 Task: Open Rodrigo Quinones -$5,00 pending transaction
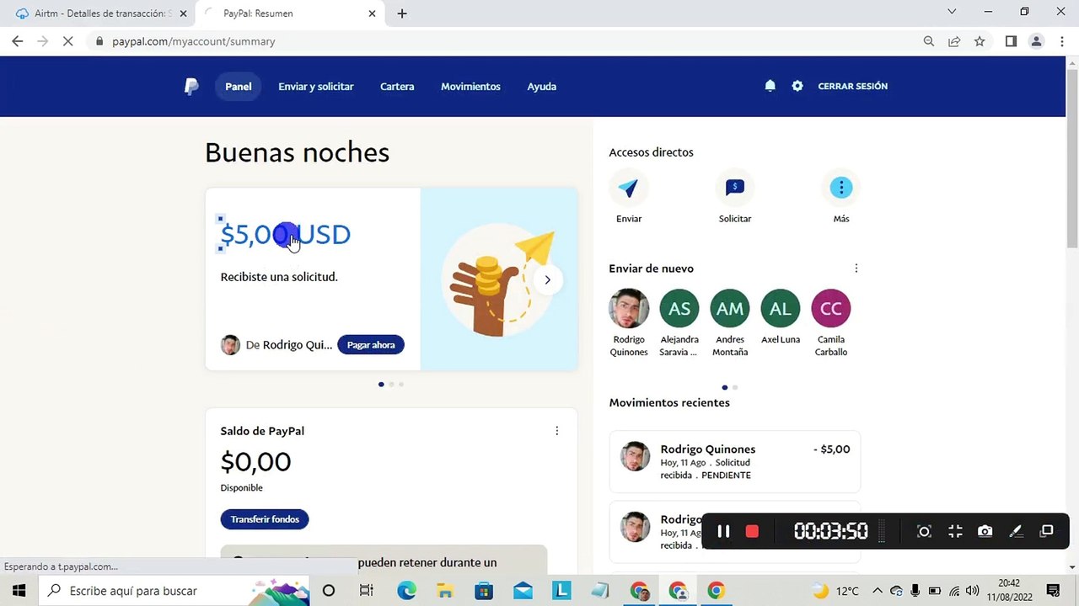[735, 462]
